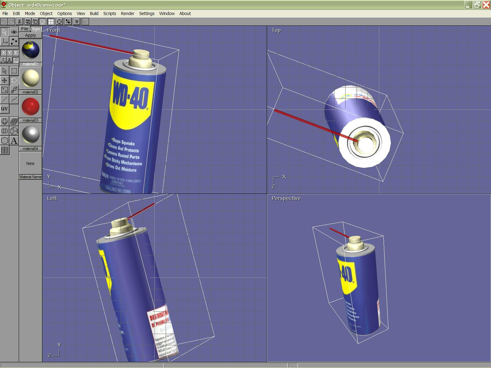Select the drag-select dashed rectangle tool
Image resolution: width=491 pixels, height=368 pixels.
[14, 71]
